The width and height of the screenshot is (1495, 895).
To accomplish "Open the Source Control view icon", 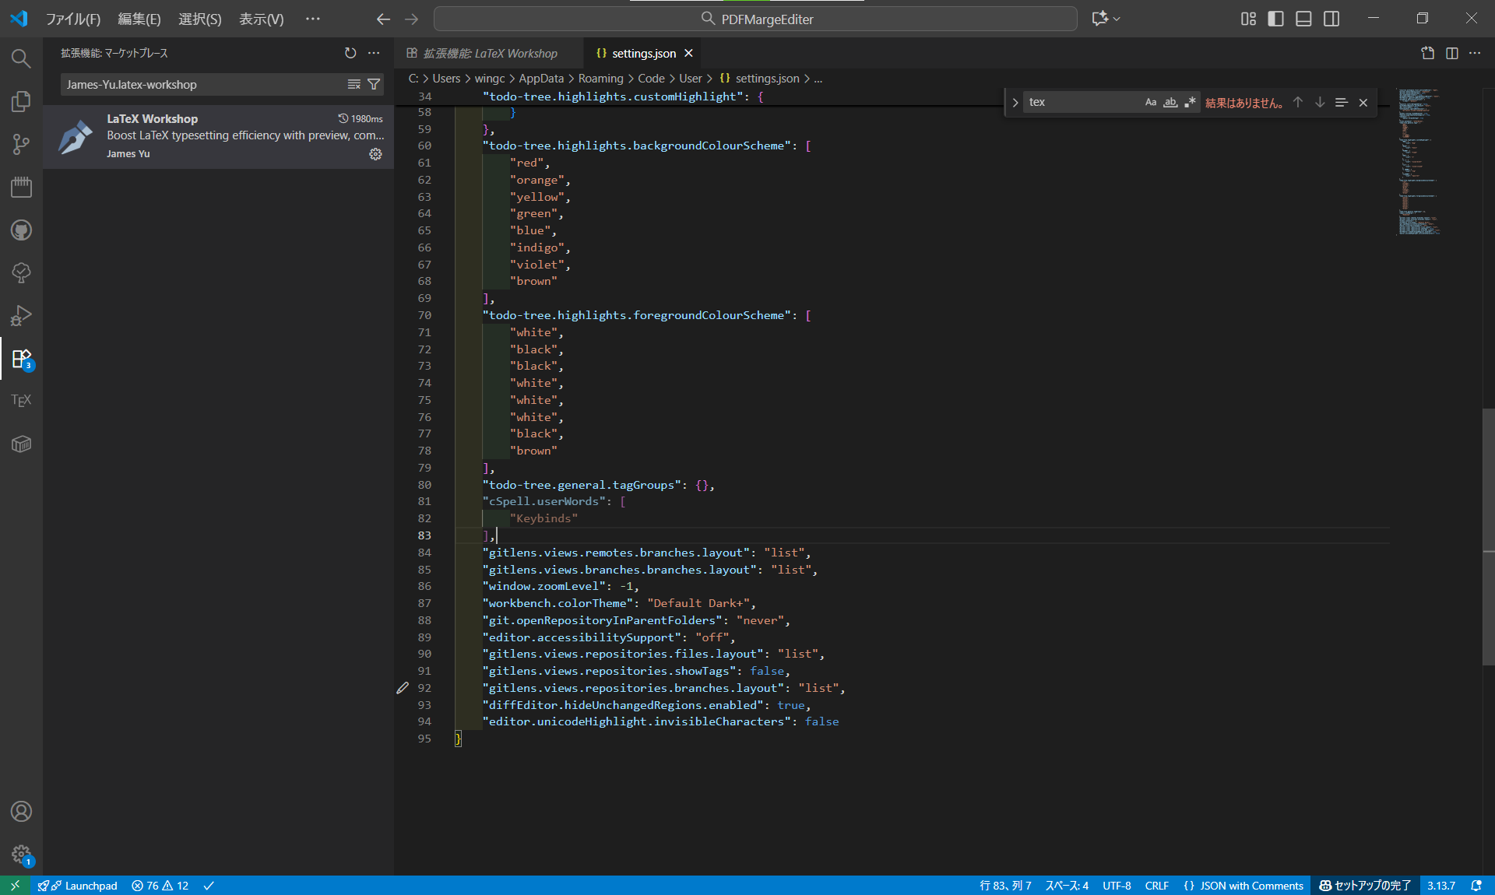I will click(21, 144).
